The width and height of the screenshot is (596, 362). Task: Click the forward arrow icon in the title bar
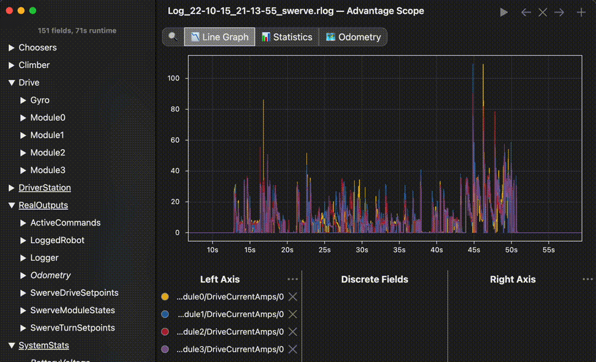(559, 11)
